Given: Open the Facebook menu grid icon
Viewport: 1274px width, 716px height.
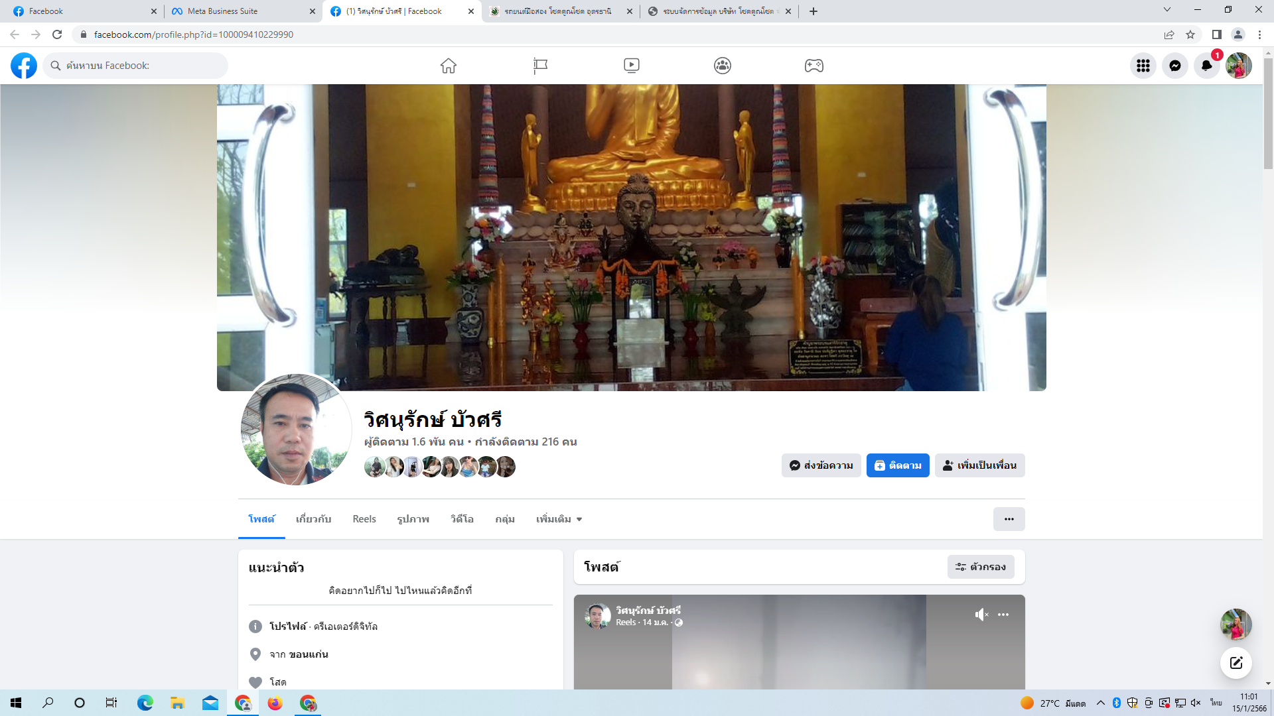Looking at the screenshot, I should coord(1143,66).
